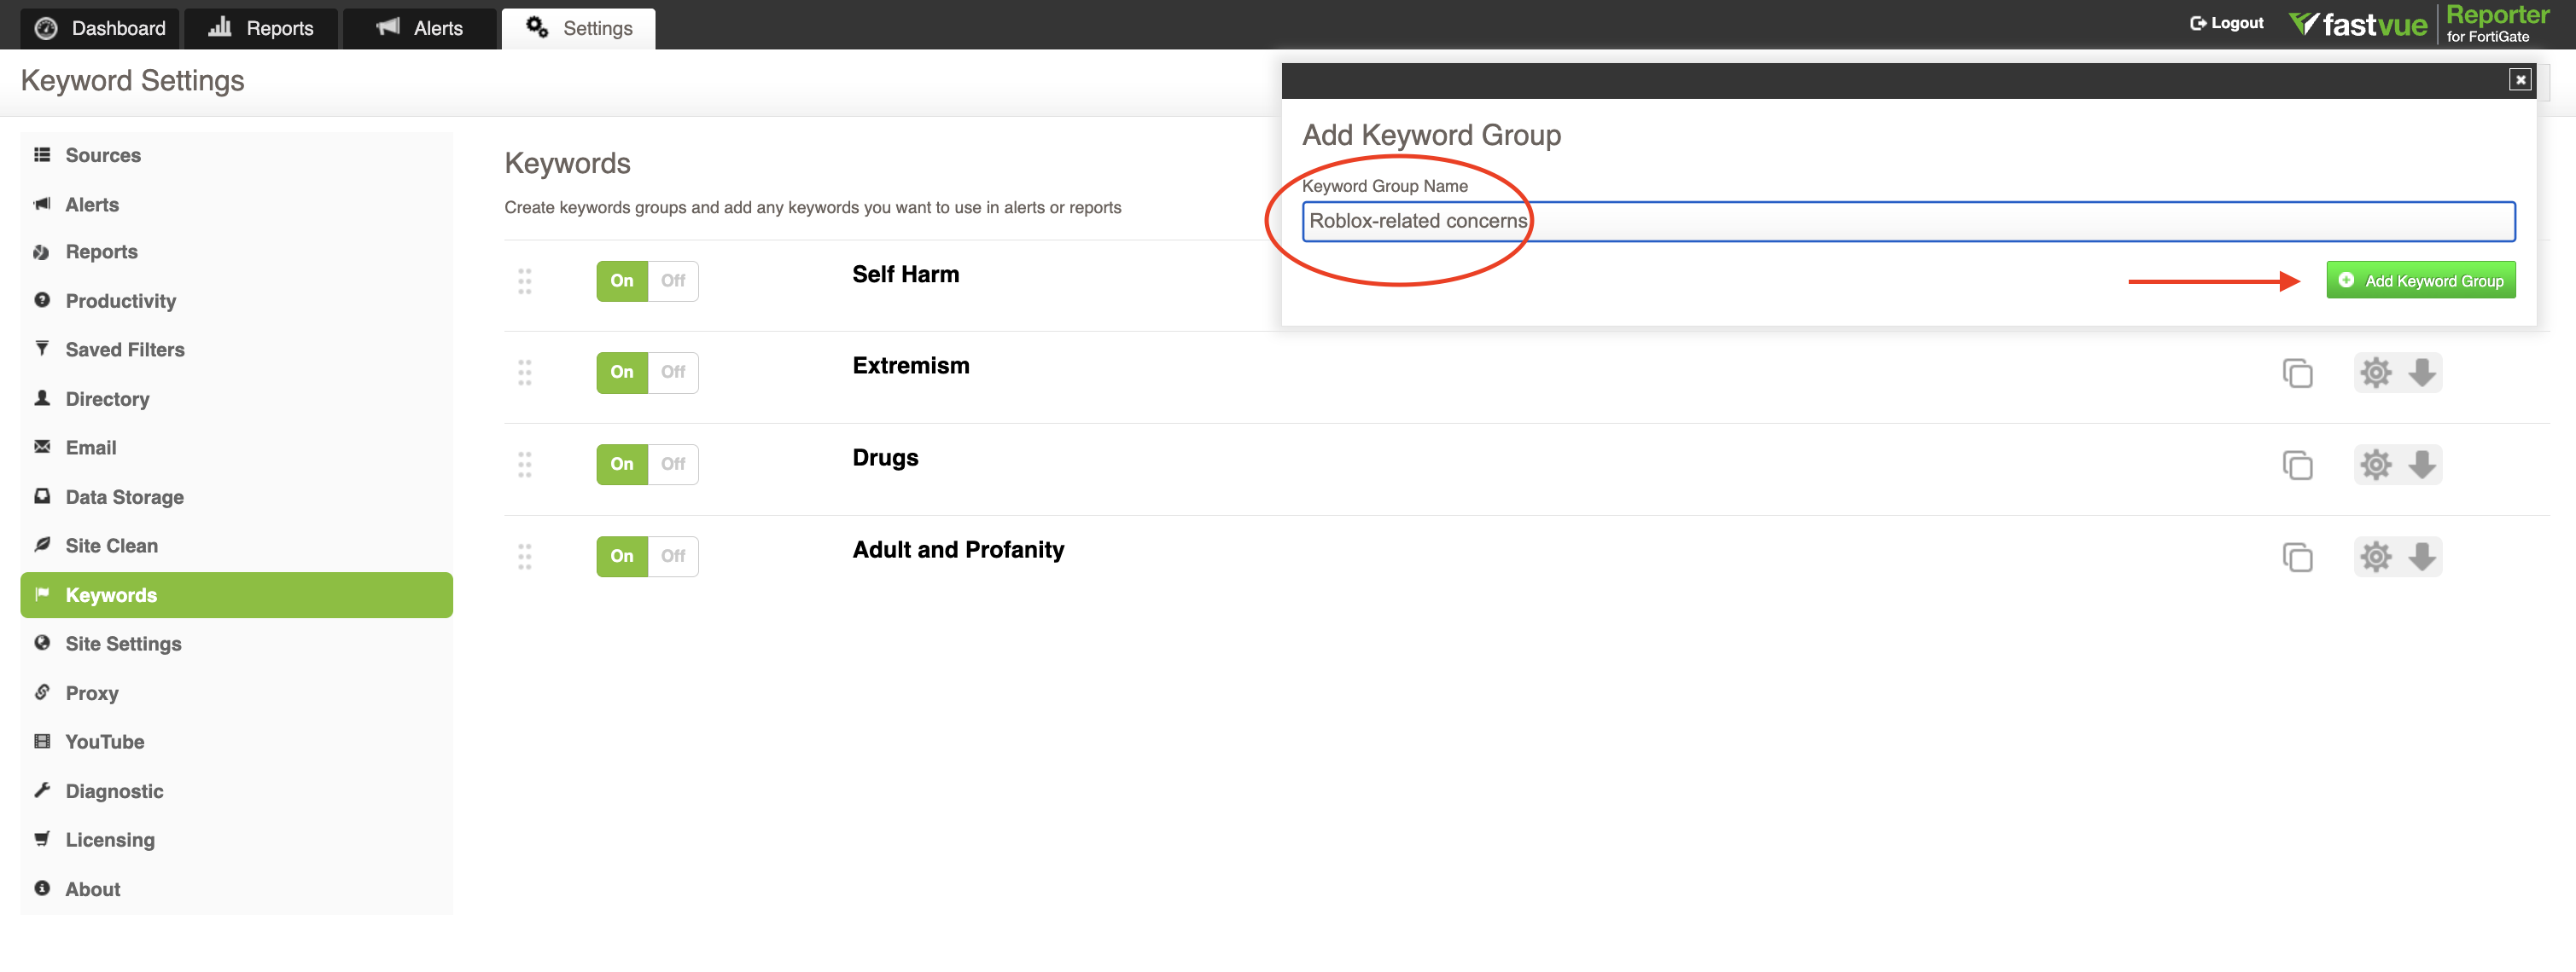Screen dimensions: 2576x972
Task: Open Sources in the settings sidebar
Action: tap(236, 155)
